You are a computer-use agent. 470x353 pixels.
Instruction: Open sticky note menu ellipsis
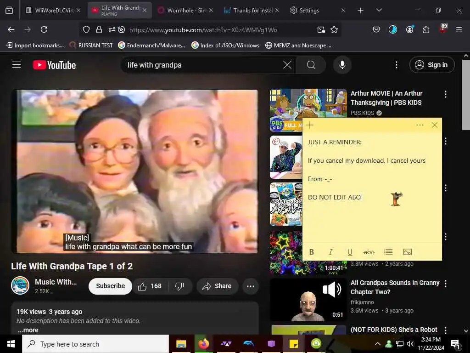coord(420,125)
